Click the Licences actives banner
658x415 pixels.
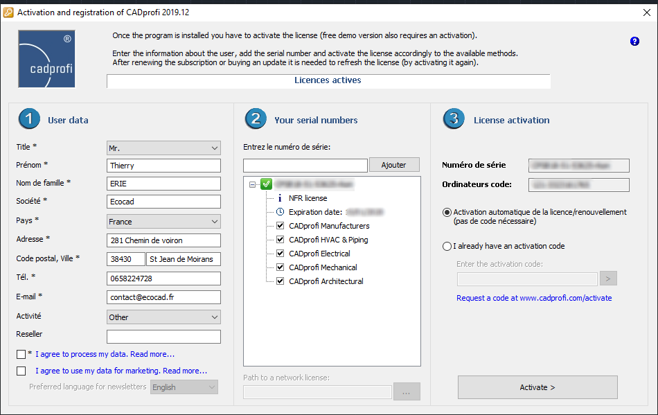[328, 81]
